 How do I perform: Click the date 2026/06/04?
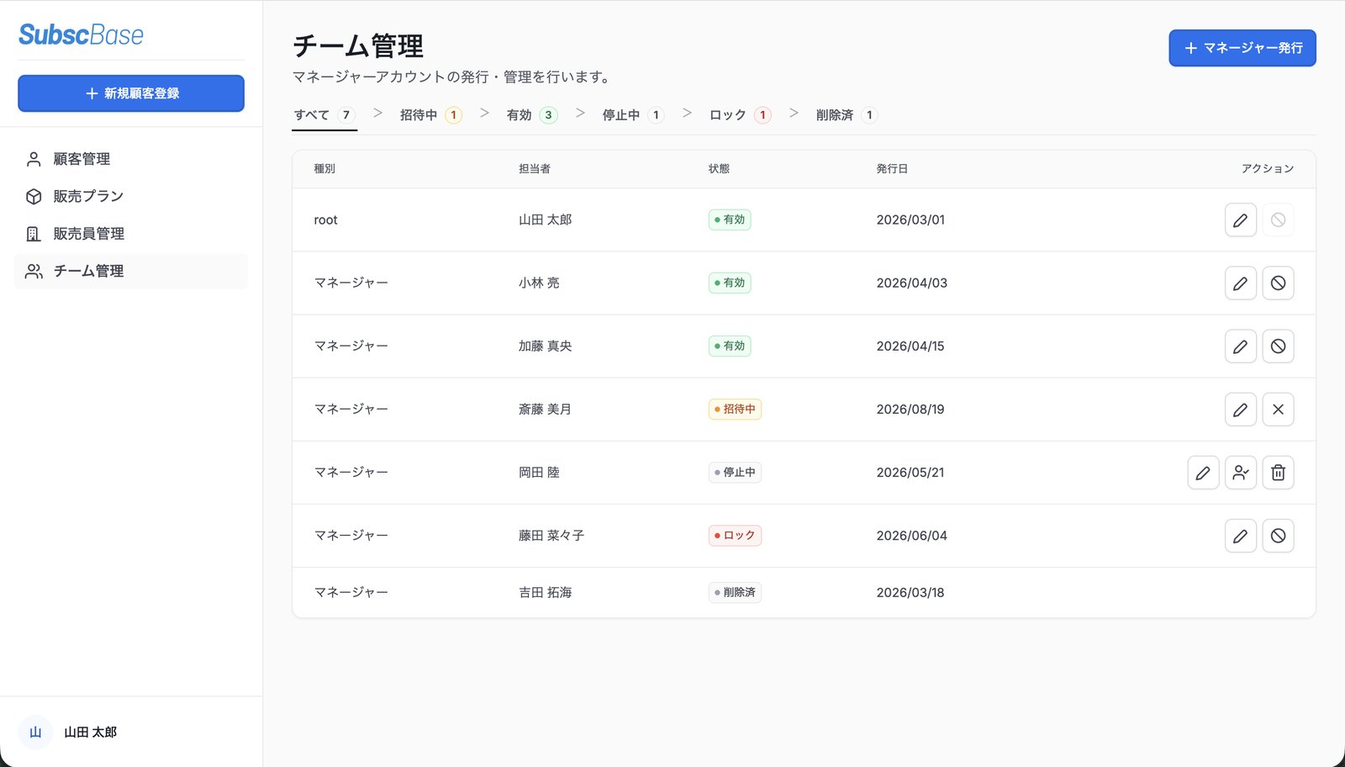point(912,536)
